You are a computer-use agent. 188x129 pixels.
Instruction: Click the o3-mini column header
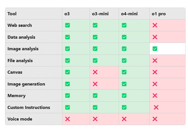[100, 14]
